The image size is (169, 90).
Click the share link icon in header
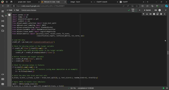click(x=155, y=10)
